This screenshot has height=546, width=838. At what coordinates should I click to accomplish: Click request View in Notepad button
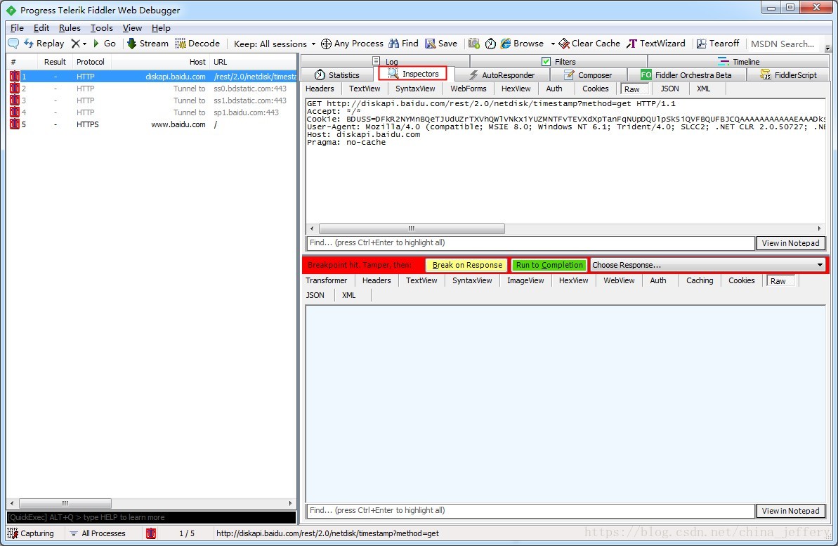point(790,243)
